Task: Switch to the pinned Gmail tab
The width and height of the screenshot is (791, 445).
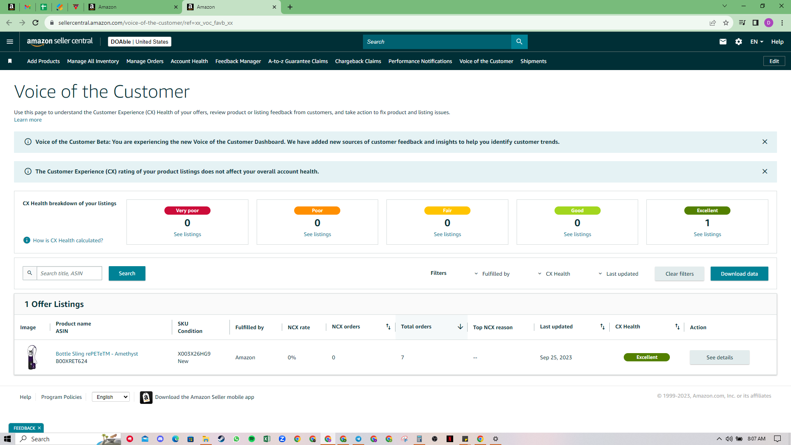Action: coord(28,7)
